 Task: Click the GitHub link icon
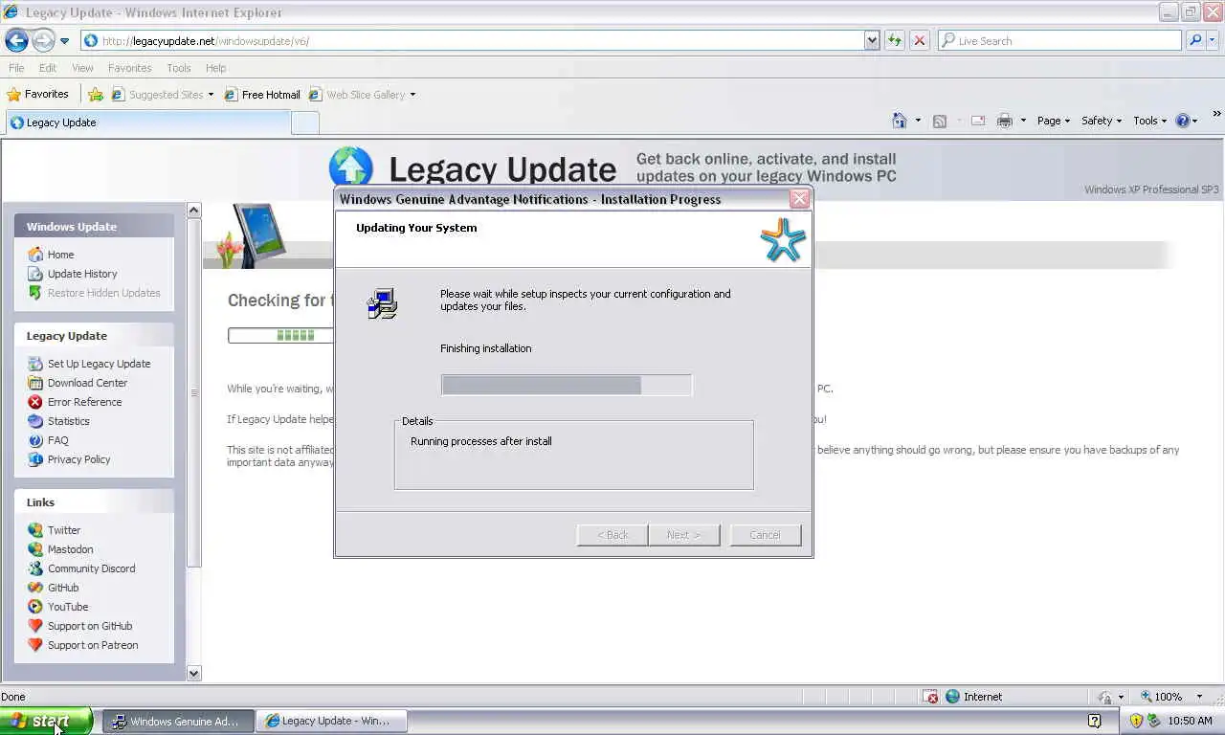coord(35,588)
